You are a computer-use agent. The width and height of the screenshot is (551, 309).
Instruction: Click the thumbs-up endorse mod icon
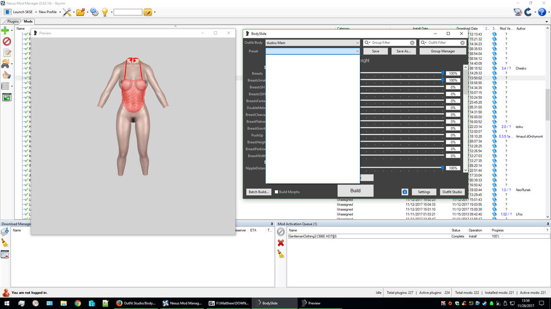pyautogui.click(x=6, y=75)
